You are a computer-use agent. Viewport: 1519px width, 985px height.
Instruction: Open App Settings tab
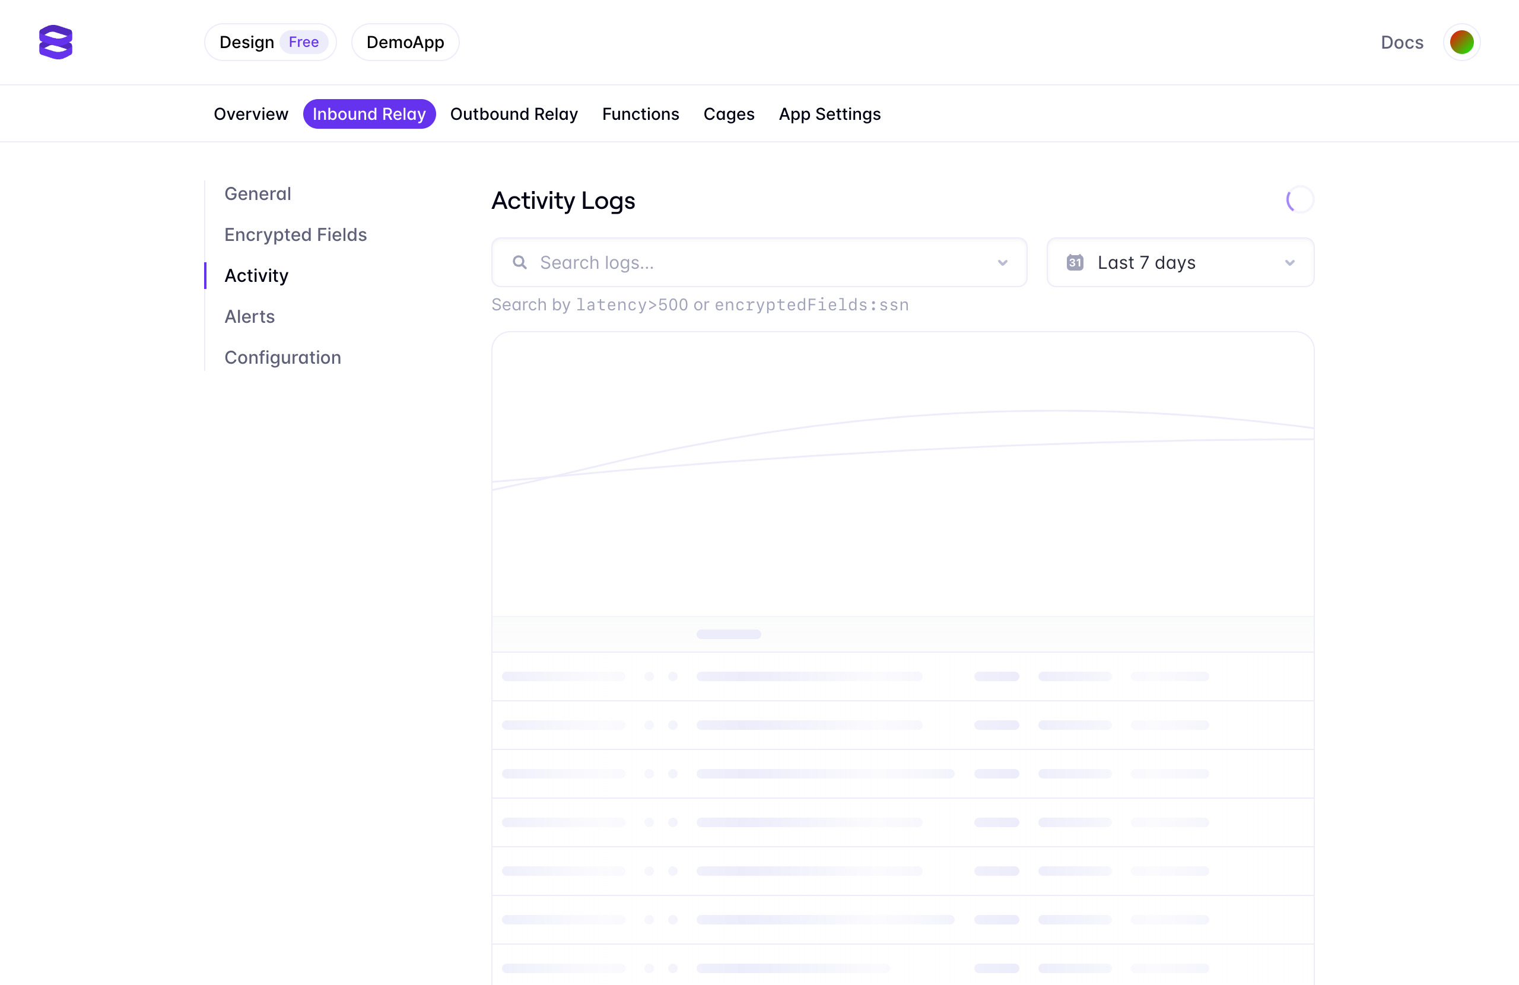coord(829,113)
